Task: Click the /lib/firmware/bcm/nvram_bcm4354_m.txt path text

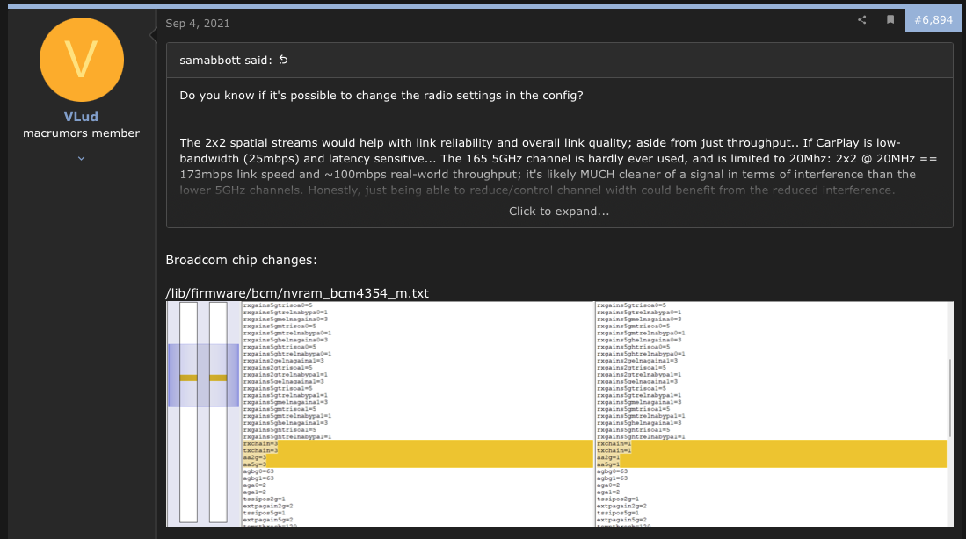Action: 297,293
